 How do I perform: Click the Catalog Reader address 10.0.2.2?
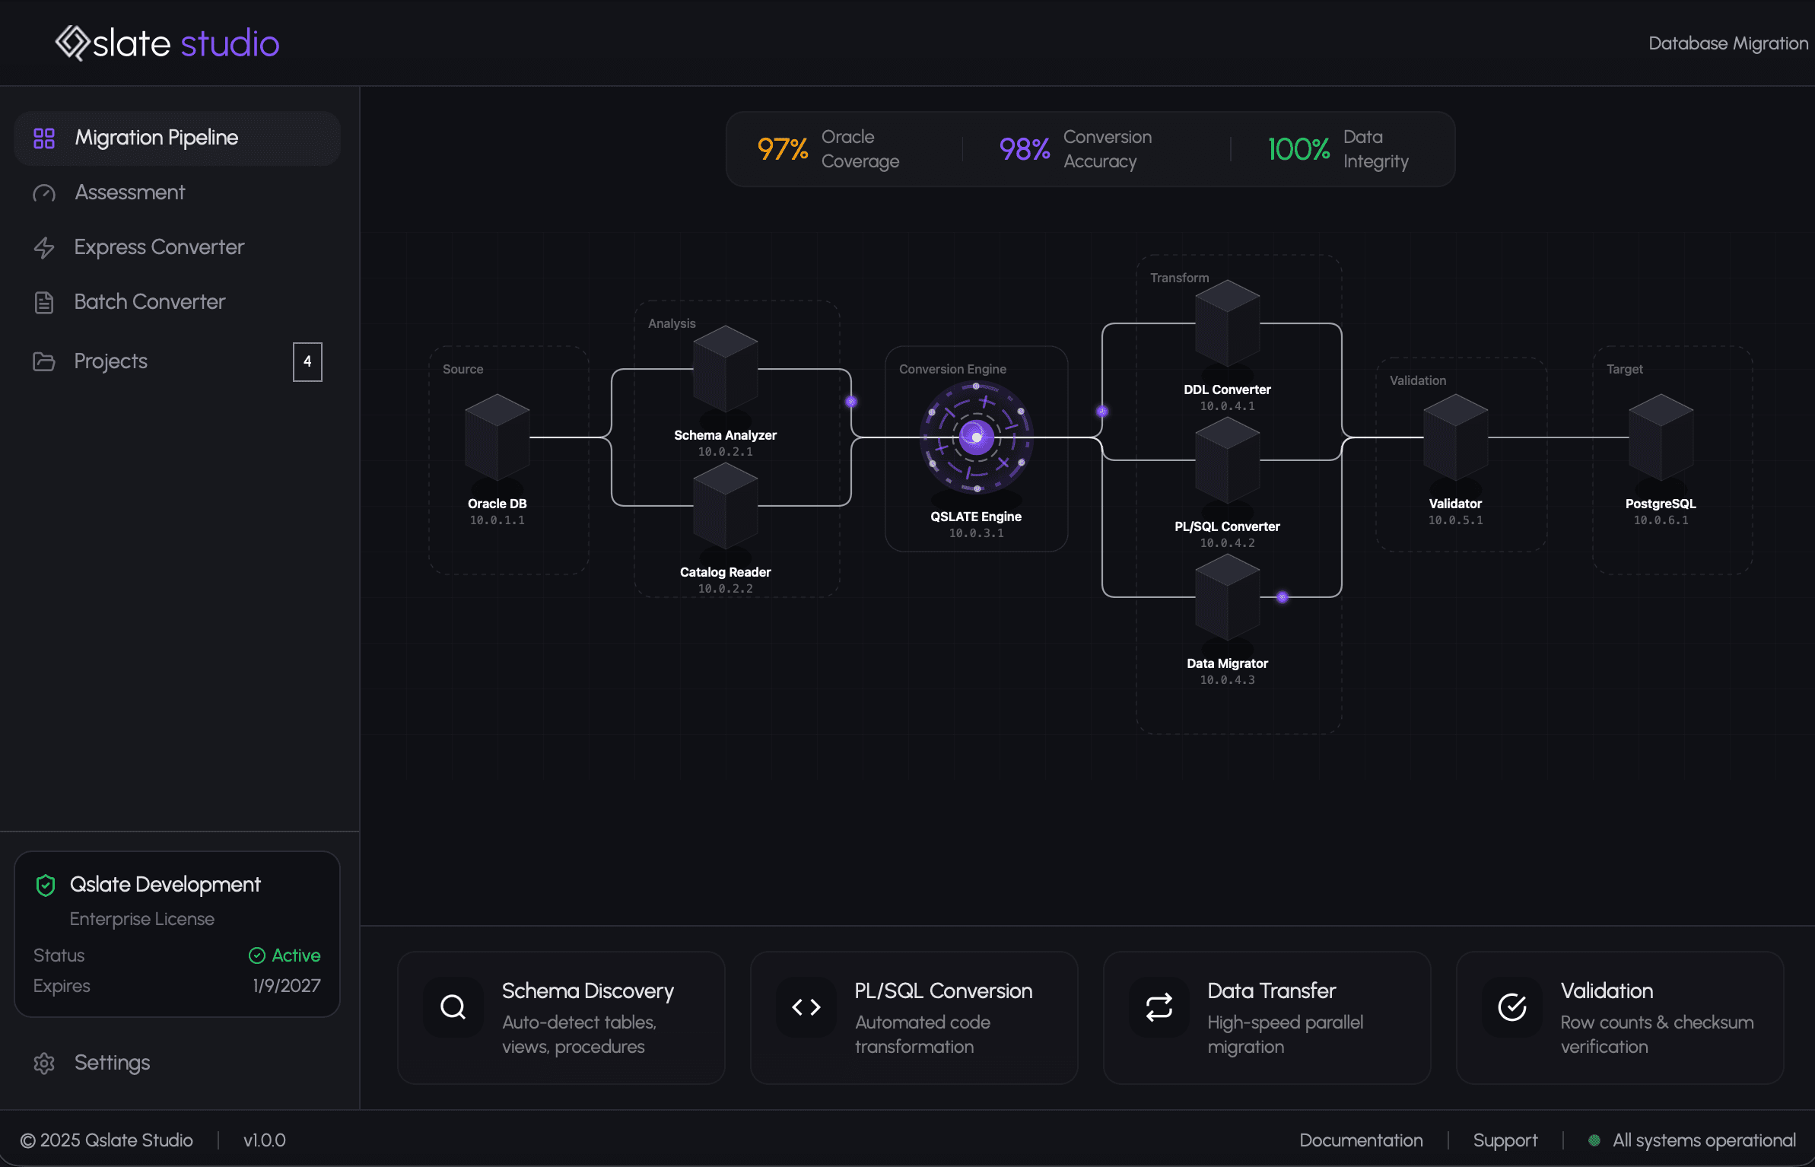click(x=725, y=589)
